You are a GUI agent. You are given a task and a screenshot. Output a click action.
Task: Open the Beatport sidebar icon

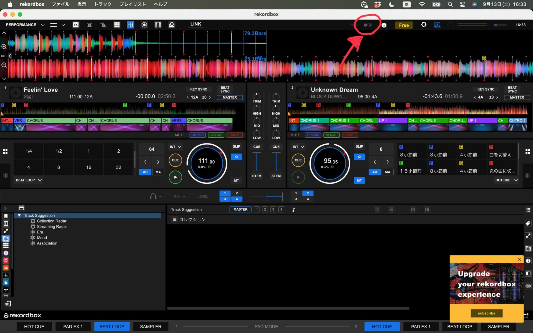tap(6, 275)
